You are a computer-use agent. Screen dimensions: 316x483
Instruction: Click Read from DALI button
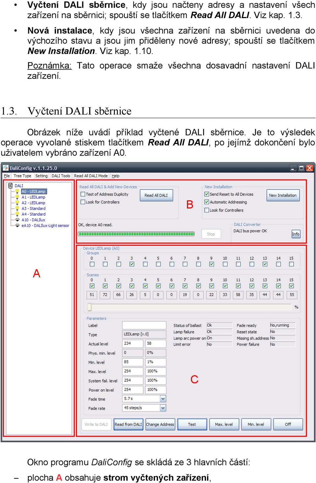pos(128,424)
